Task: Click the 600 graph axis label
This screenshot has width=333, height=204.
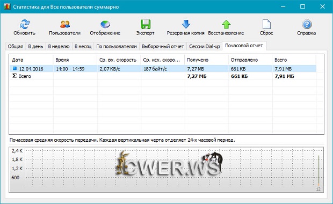Action: 15,178
